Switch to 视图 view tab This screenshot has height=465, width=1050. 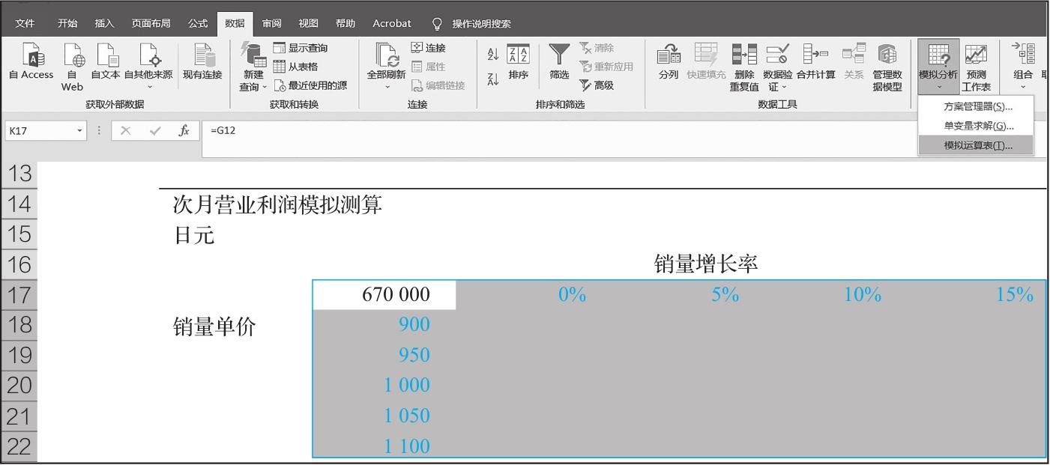[x=308, y=23]
